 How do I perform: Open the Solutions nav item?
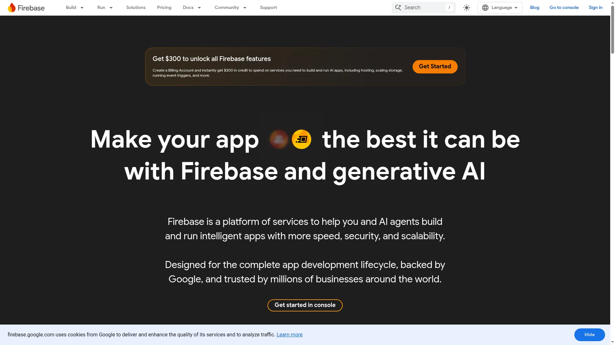click(x=136, y=7)
